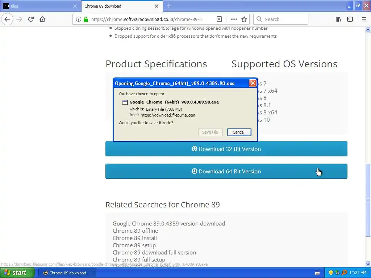This screenshot has height=278, width=371.
Task: Select Chrome 89 download taskbar button
Action: (67, 273)
